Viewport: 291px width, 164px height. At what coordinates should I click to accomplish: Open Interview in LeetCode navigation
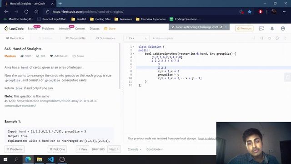click(x=65, y=28)
